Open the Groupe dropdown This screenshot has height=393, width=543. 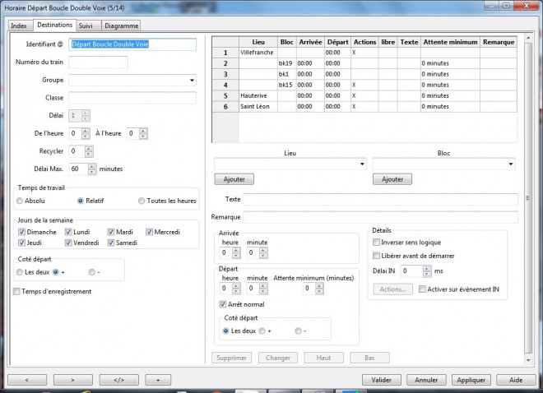[x=132, y=80]
